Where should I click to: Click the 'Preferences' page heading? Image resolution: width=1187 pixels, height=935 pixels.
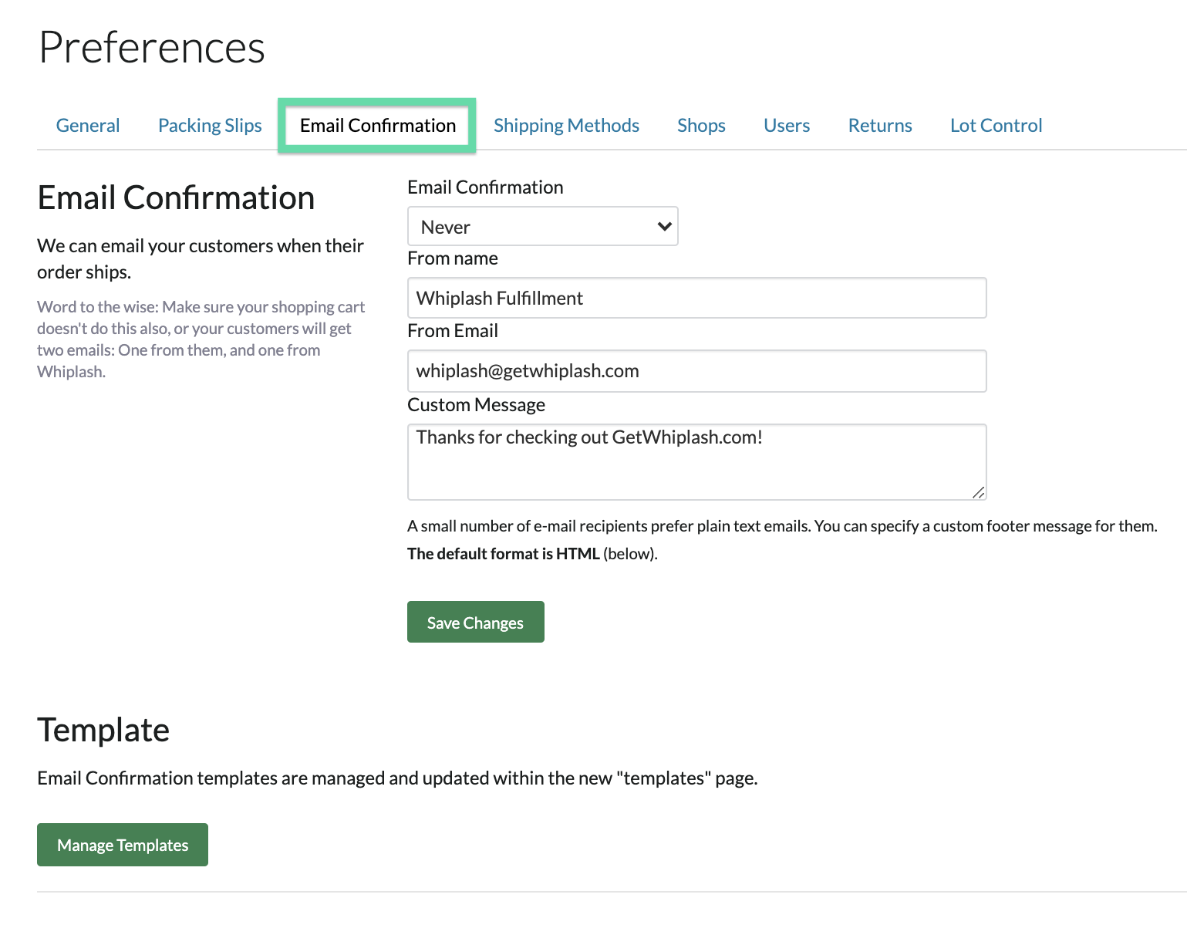click(x=152, y=48)
